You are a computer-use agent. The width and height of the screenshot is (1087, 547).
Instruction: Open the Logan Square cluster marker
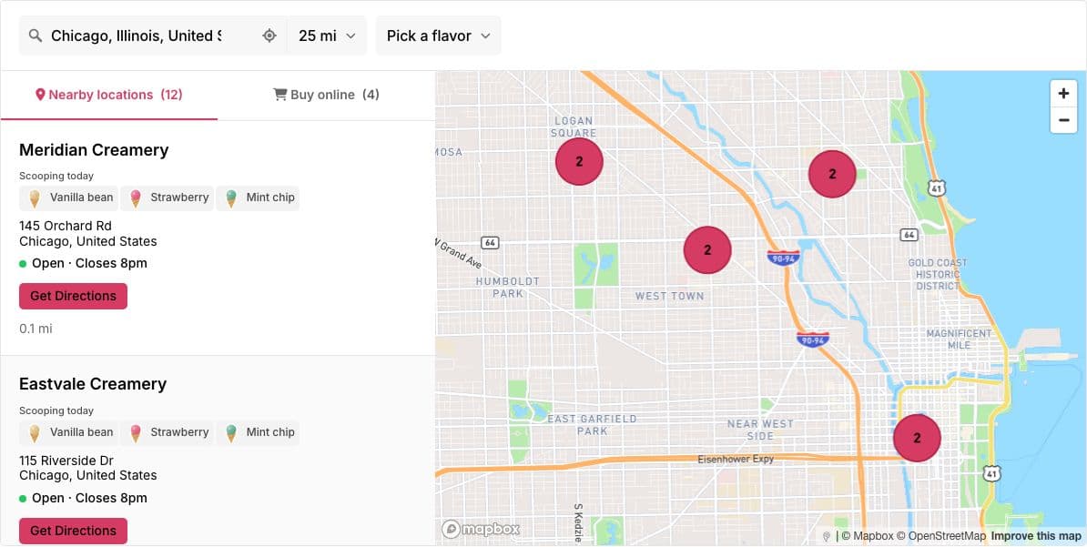(580, 161)
